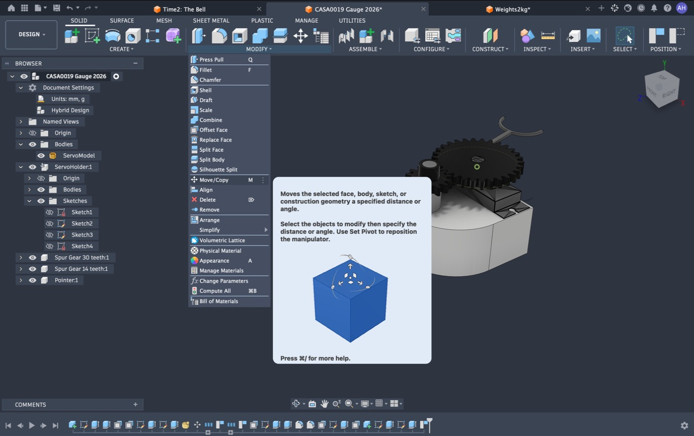Screen dimensions: 694x436
Task: Click the Construct offset plane icon
Action: click(x=490, y=36)
